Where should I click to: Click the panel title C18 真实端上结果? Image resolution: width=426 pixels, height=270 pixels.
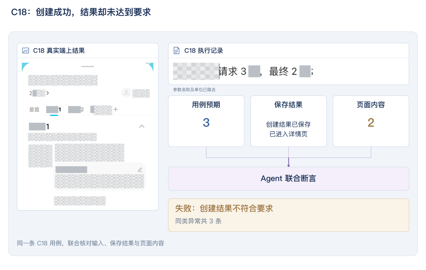pyautogui.click(x=59, y=51)
